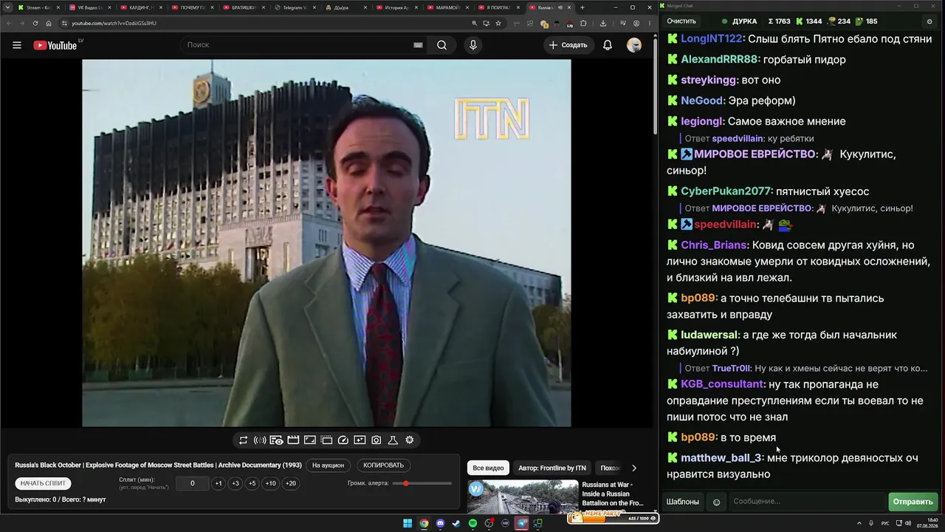Screen dimensions: 945x532
Task: Open a new browser tab
Action: click(583, 7)
